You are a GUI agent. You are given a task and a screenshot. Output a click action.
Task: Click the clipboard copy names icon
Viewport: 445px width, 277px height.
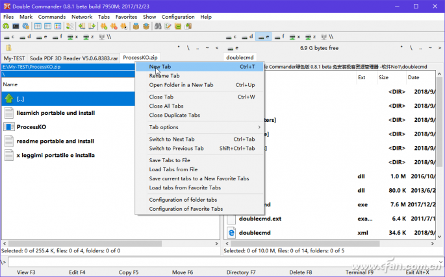[188, 27]
